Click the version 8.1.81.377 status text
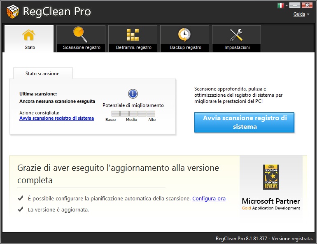 coord(264,239)
